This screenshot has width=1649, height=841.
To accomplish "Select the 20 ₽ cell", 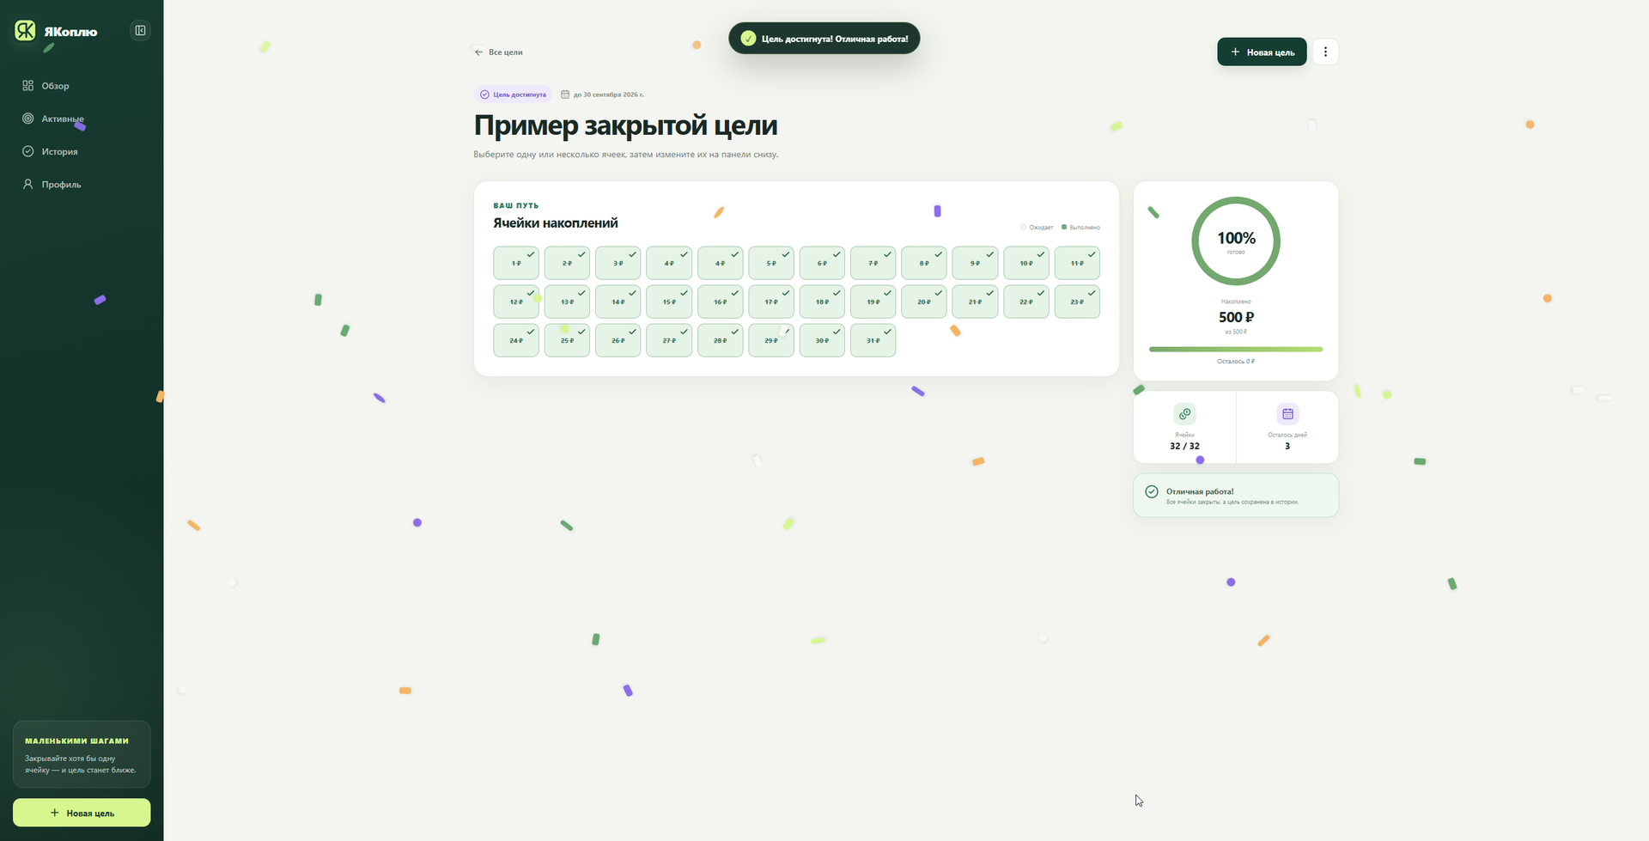I will (924, 302).
